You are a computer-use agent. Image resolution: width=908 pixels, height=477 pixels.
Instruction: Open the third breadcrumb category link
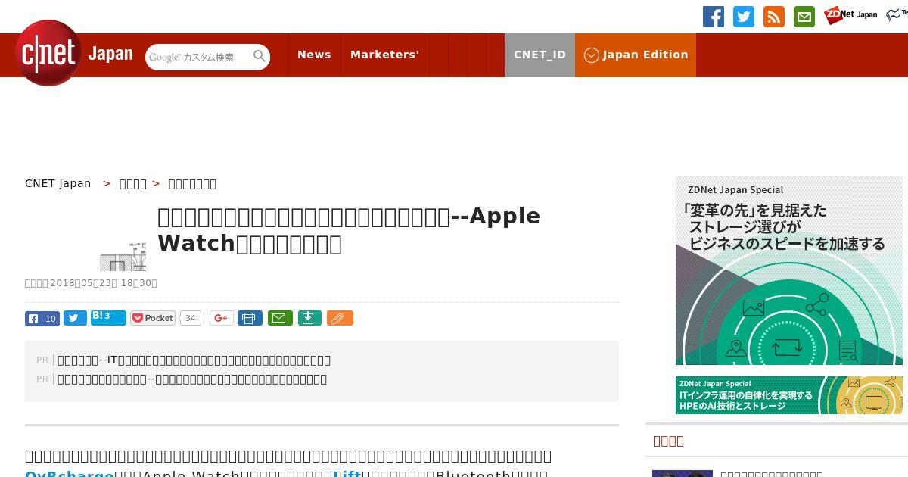point(192,183)
